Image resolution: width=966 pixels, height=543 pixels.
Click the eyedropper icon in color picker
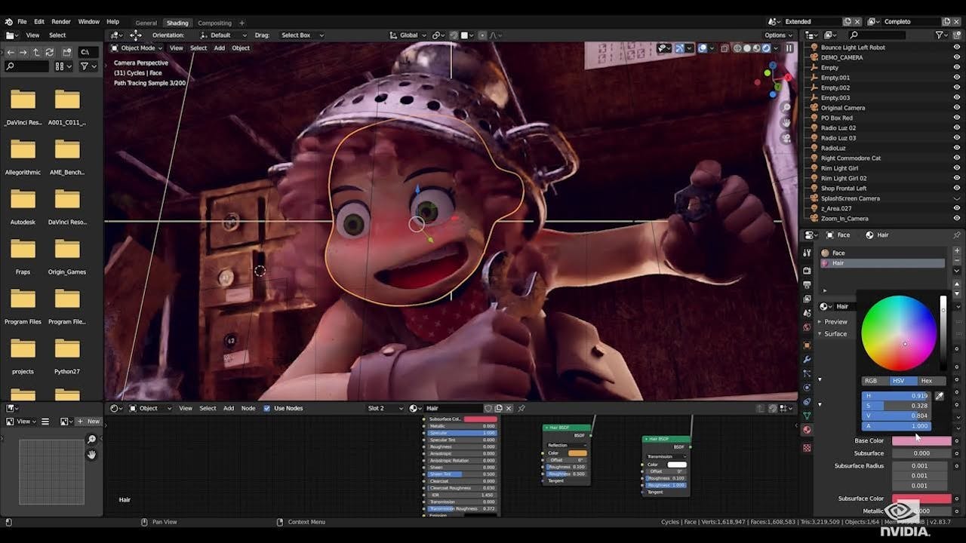tap(939, 396)
